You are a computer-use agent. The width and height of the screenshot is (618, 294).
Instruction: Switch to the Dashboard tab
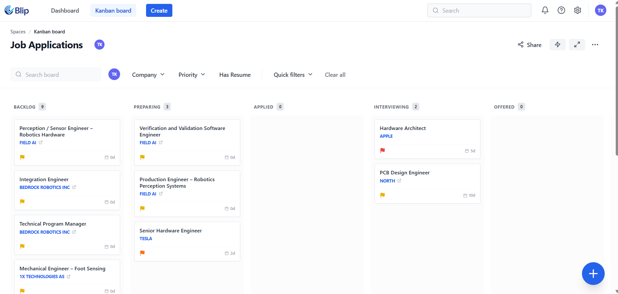pyautogui.click(x=65, y=10)
